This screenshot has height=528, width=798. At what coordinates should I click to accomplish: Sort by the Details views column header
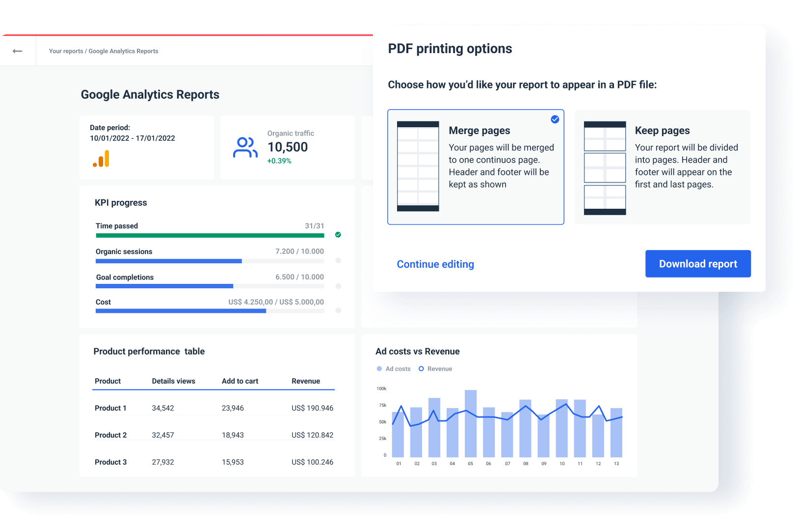[173, 381]
